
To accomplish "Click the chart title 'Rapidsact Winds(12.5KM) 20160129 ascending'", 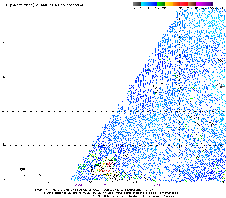I will (x=45, y=5).
